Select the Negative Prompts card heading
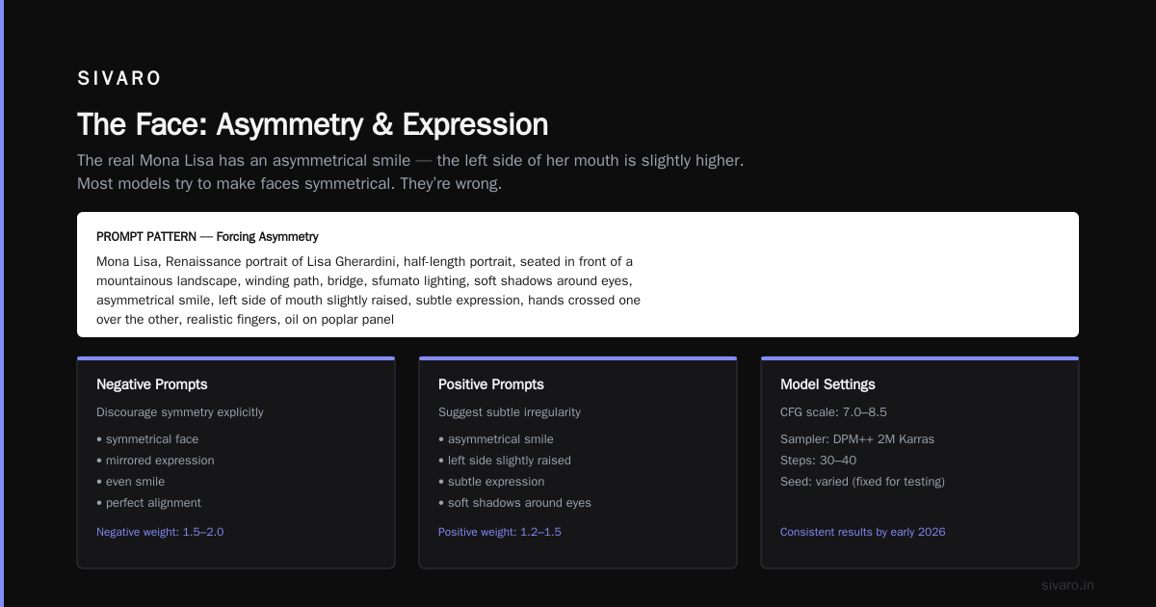This screenshot has height=607, width=1156. [x=152, y=384]
